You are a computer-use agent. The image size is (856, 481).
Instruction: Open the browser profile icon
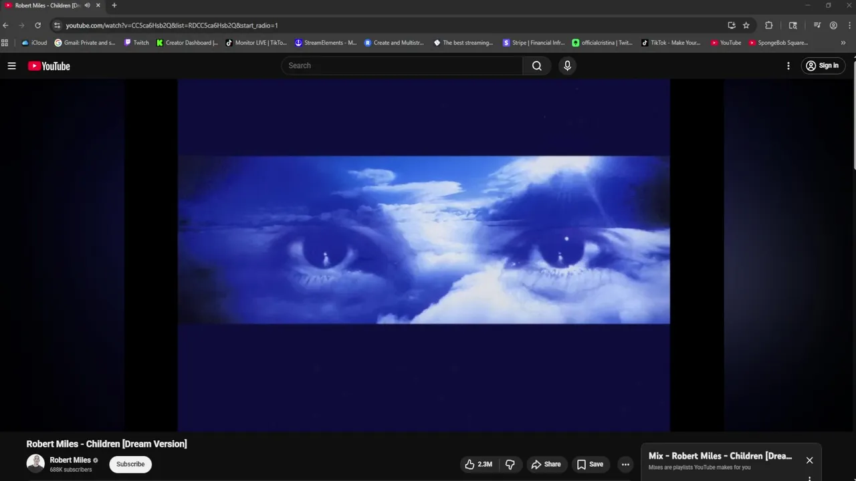click(833, 25)
